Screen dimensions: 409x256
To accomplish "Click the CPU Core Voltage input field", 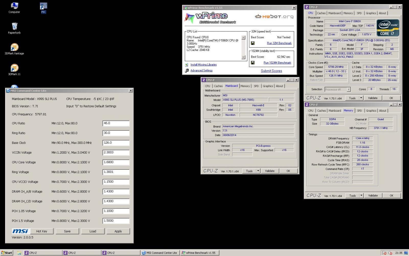I will [116, 162].
